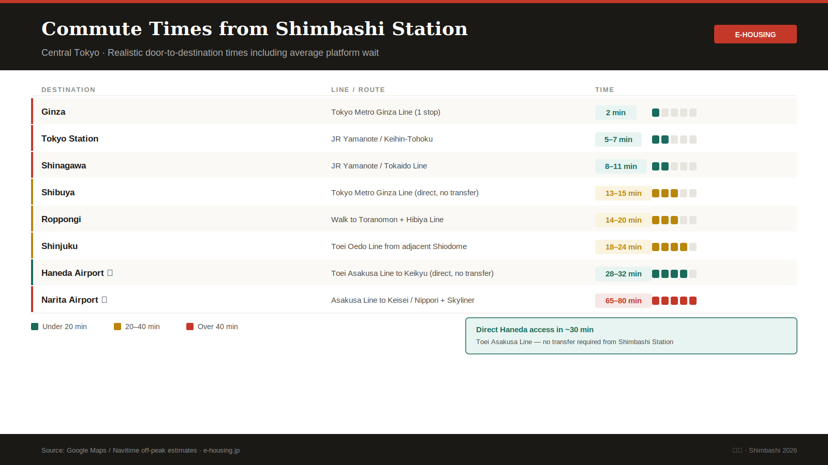
Task: Click the green Under 20 min legend swatch
Action: (35, 327)
